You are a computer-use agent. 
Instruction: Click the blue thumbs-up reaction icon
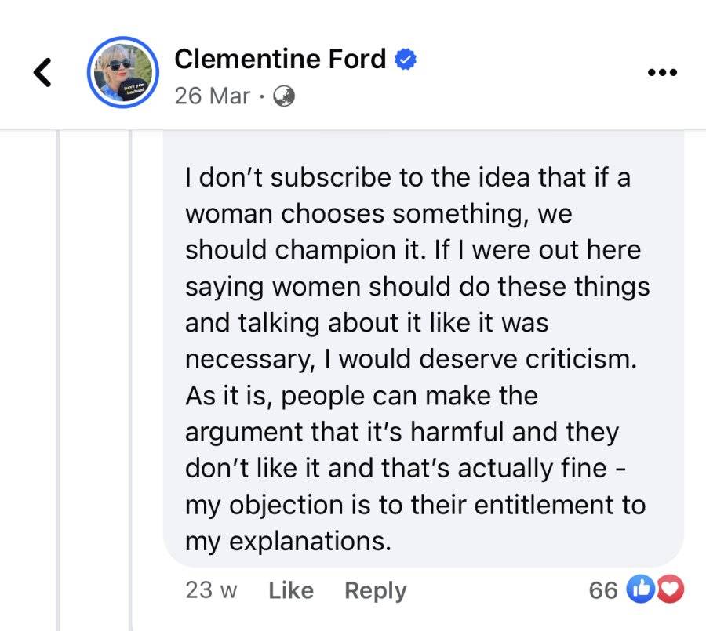(640, 589)
